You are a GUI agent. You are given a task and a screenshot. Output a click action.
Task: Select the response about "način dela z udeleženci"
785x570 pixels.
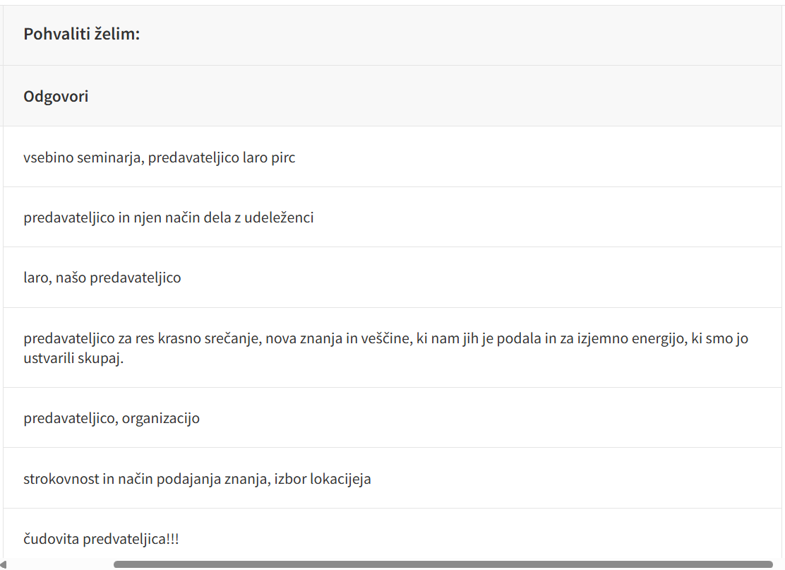(392, 218)
